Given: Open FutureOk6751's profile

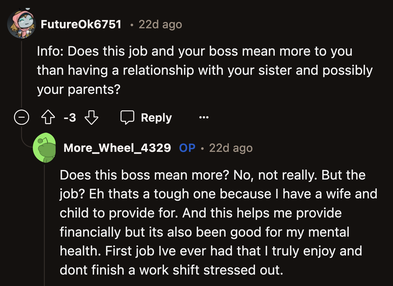Looking at the screenshot, I should coord(82,24).
